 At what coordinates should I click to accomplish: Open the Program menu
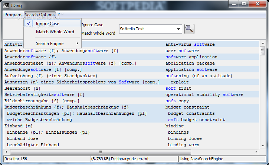(x=13, y=15)
